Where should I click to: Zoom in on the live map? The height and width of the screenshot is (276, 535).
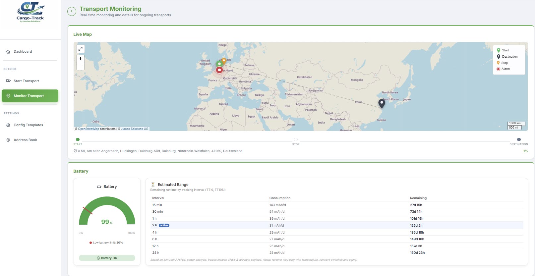pos(80,59)
